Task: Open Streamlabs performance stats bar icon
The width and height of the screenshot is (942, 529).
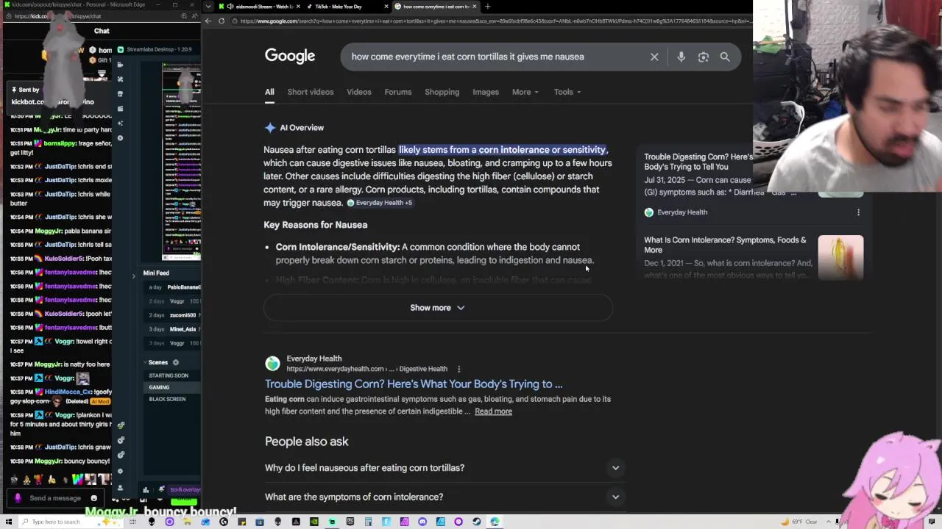Action: [146, 490]
